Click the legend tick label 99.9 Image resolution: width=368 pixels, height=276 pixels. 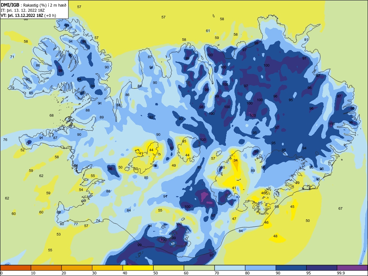(341, 273)
